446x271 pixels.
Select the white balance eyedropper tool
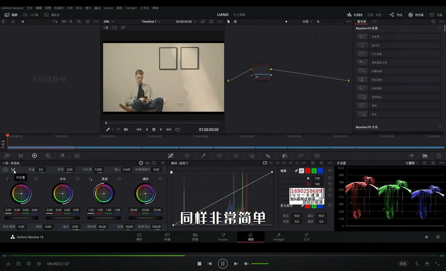pyautogui.click(x=13, y=170)
